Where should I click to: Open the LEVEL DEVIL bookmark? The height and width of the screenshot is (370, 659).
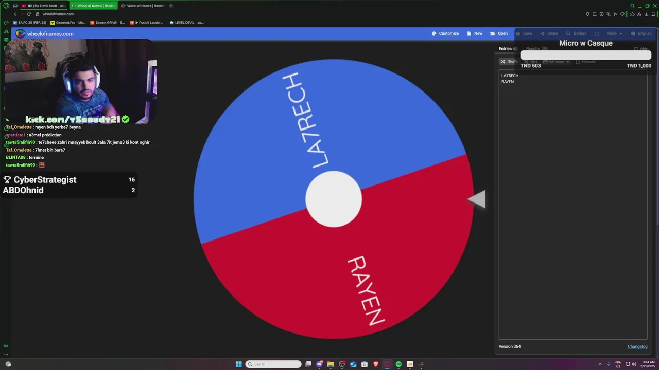point(187,23)
